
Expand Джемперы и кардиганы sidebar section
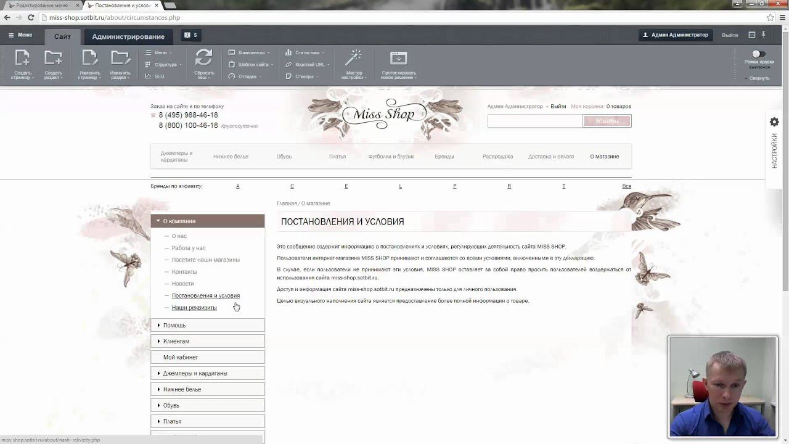click(208, 373)
